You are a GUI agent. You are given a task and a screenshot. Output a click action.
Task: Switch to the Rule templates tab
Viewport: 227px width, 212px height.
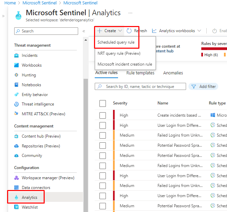click(140, 73)
